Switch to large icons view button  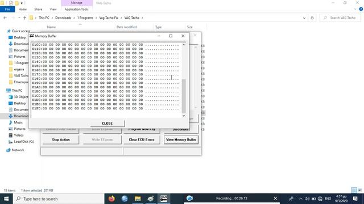point(360,190)
